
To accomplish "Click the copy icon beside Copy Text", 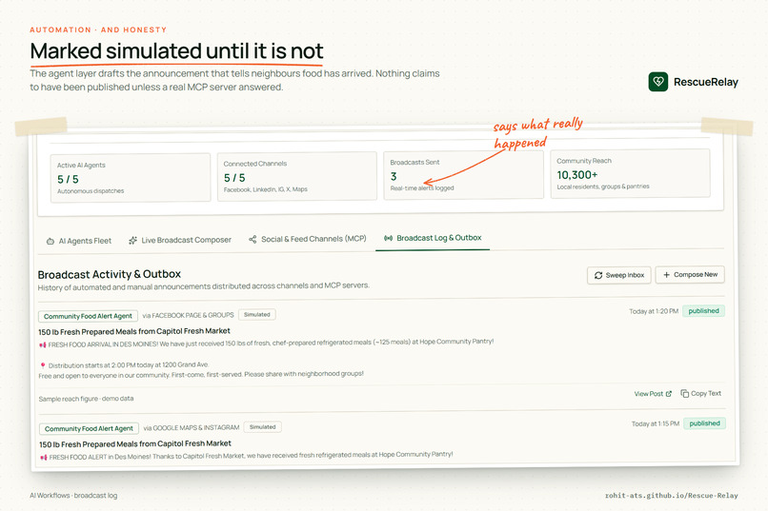I will tap(685, 394).
